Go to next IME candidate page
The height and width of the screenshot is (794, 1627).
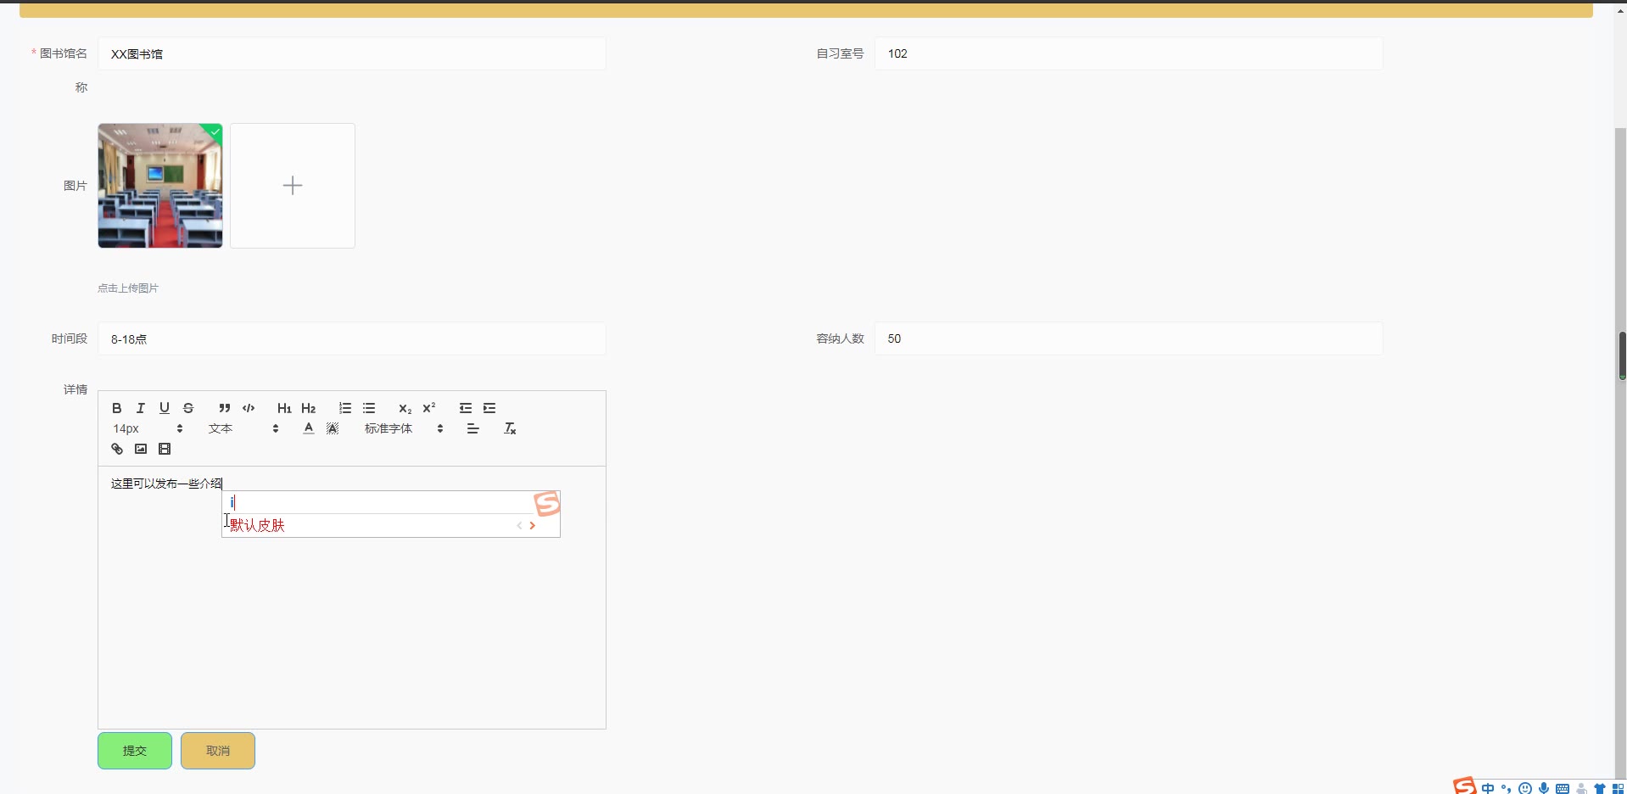pos(533,525)
